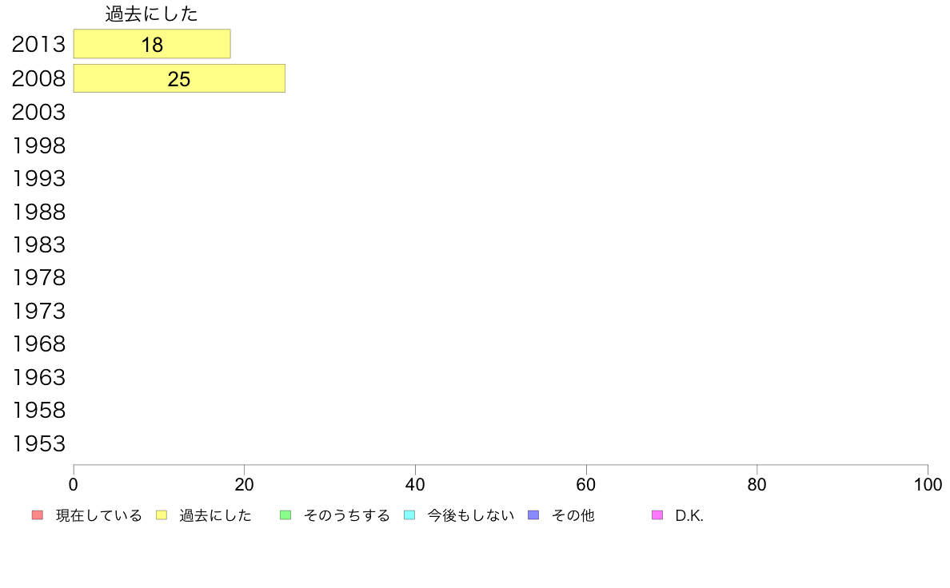The image size is (950, 588).
Task: Click the red 現在している legend swatch
Action: pos(38,515)
